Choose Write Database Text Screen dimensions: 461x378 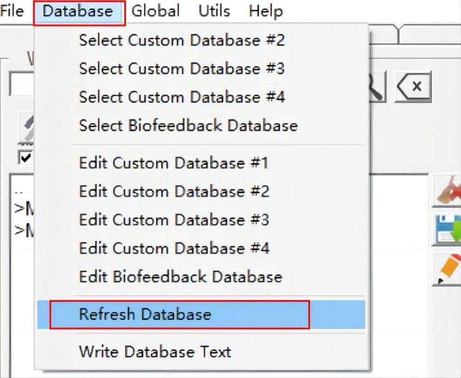155,351
